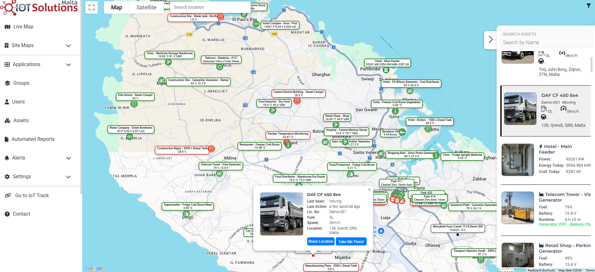The width and height of the screenshot is (595, 272).
Task: Click the Telecom Tower Visa Generator marker
Action: (x=220, y=173)
